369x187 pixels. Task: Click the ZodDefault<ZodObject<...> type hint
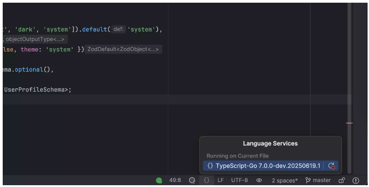[x=123, y=49]
